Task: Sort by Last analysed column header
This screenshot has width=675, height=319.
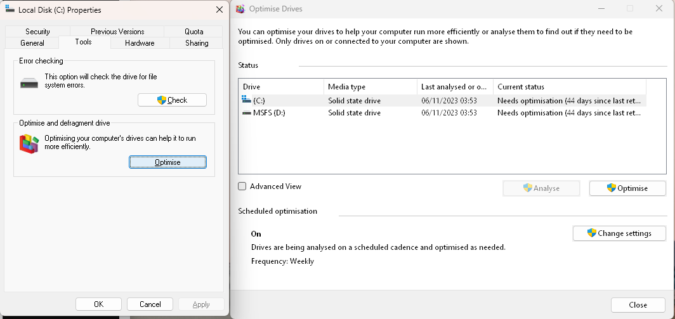Action: (454, 87)
